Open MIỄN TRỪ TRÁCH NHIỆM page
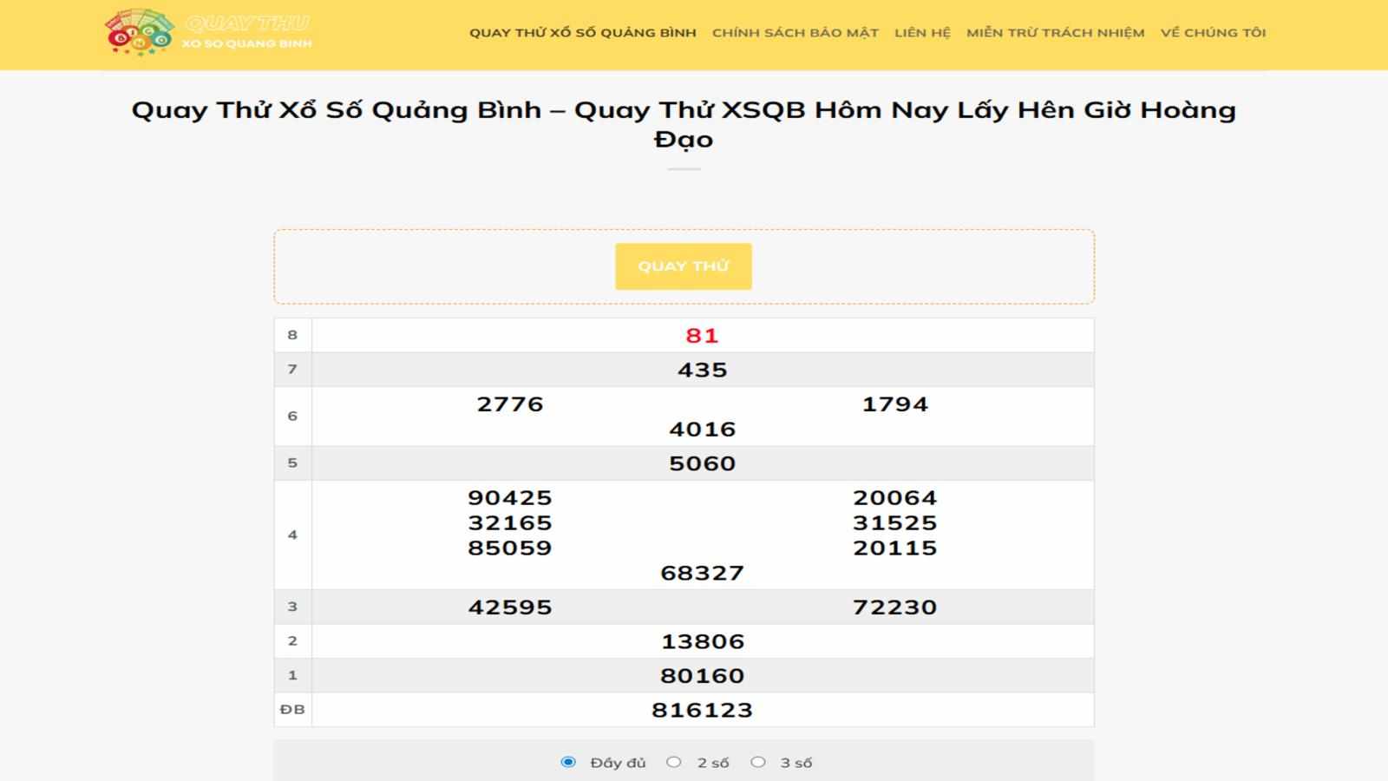Image resolution: width=1388 pixels, height=781 pixels. [1055, 32]
